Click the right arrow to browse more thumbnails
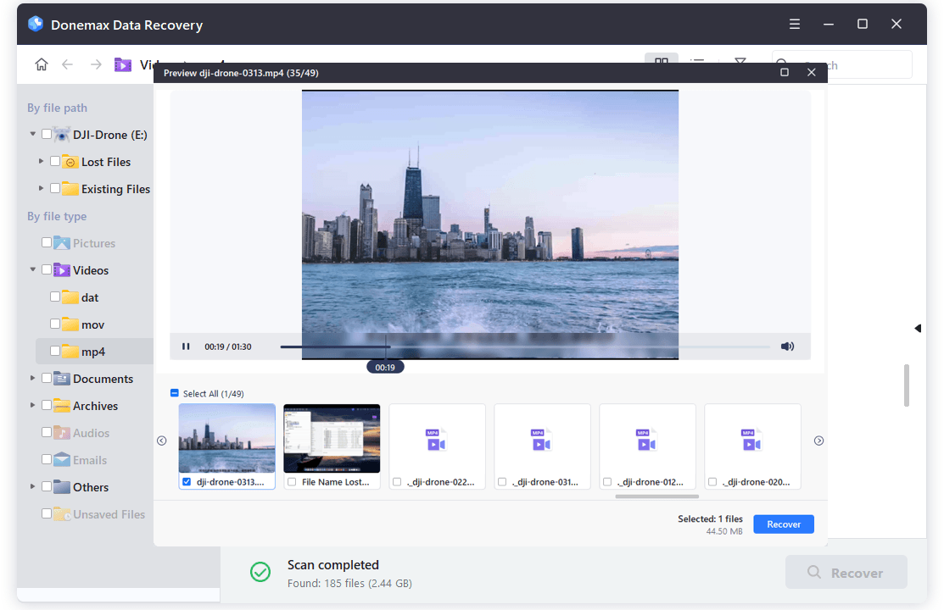This screenshot has width=944, height=610. pyautogui.click(x=818, y=440)
